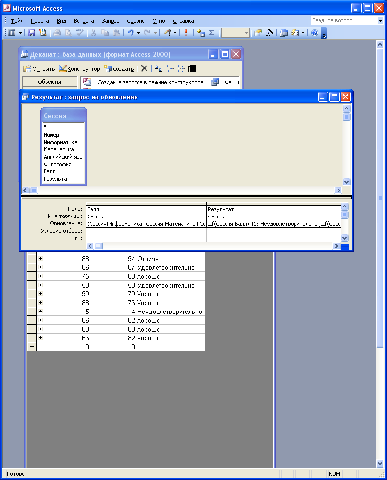The image size is (387, 480).
Task: Click the Cut scissors icon
Action: click(94, 33)
